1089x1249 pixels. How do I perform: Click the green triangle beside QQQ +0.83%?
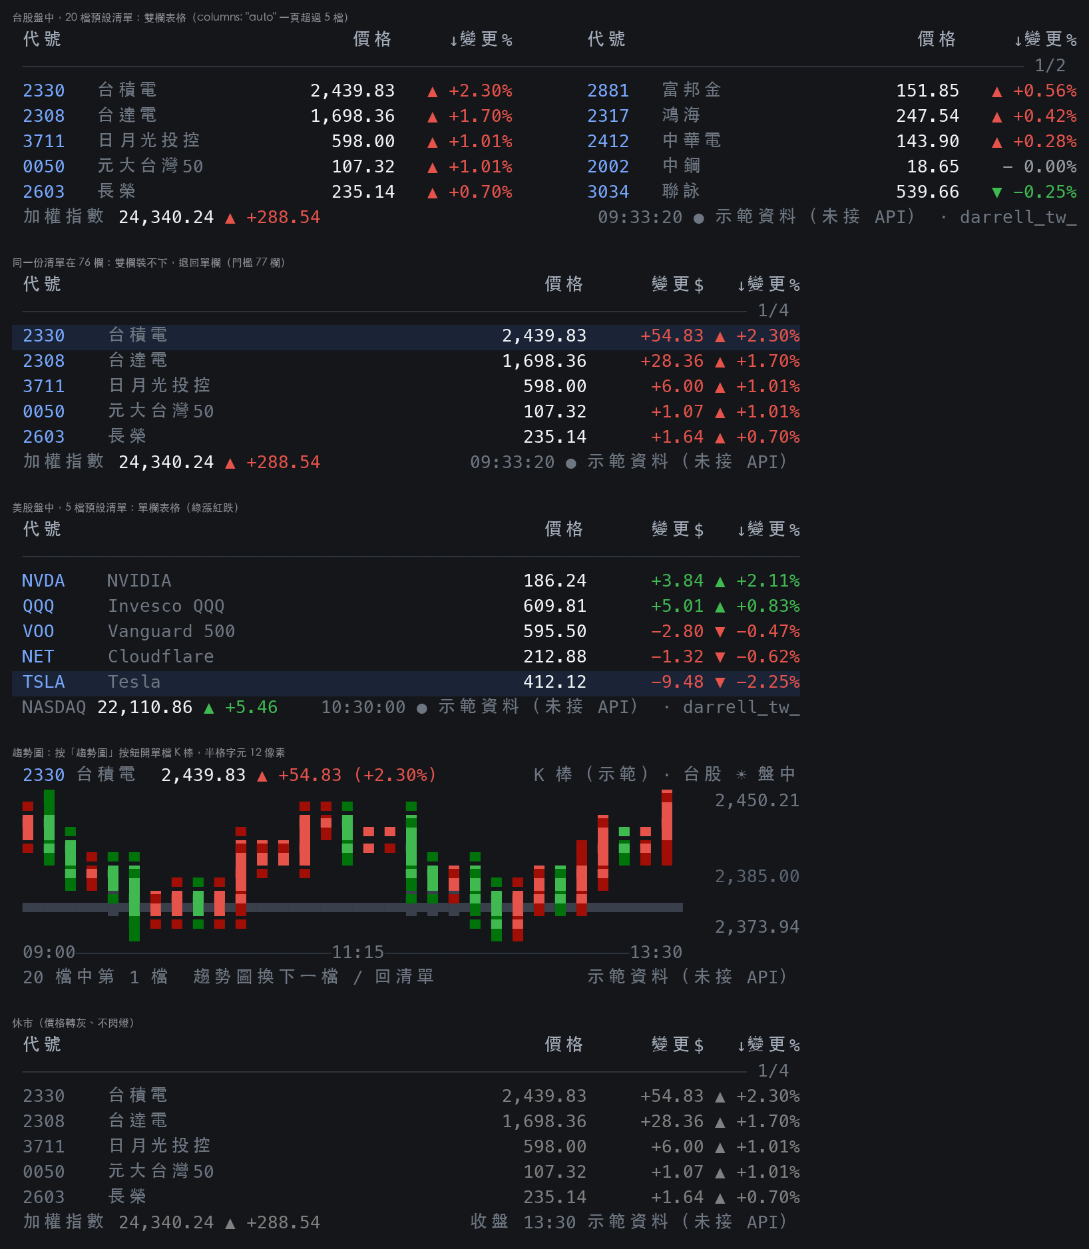[x=720, y=607]
